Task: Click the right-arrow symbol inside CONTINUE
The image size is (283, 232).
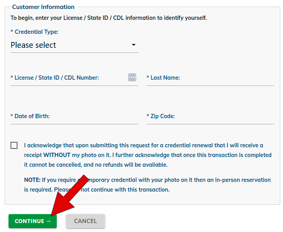Action: [x=48, y=221]
